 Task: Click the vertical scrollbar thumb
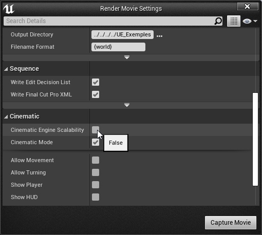(255, 139)
